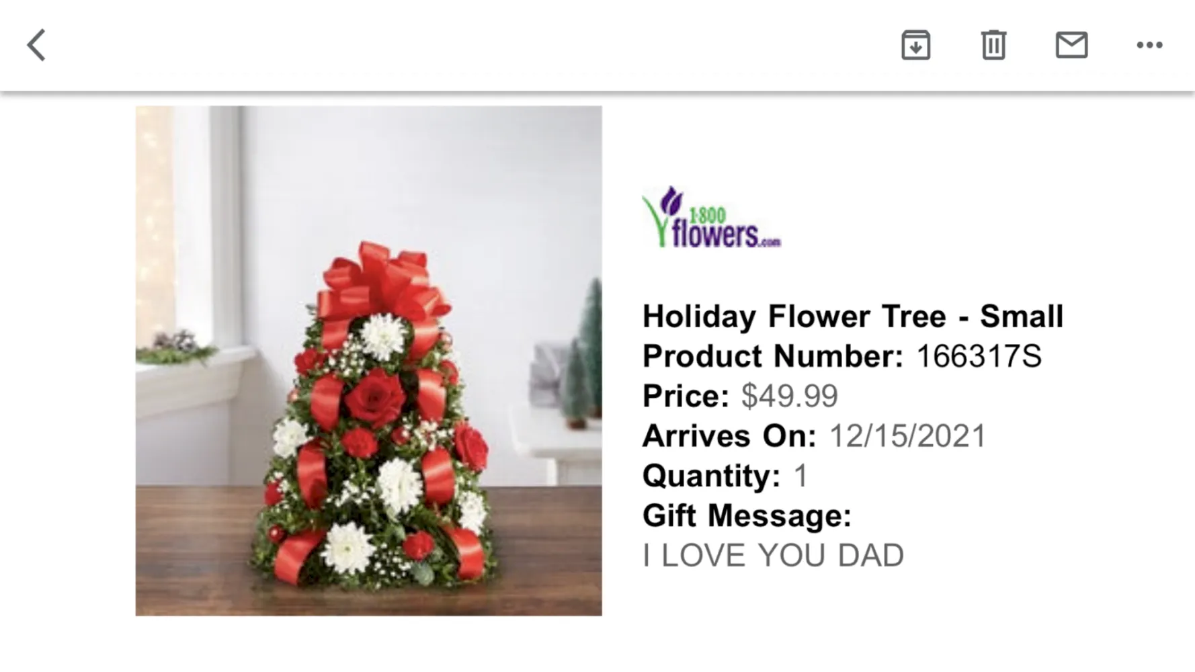Click the Gift Message label
Image resolution: width=1195 pixels, height=672 pixels.
point(747,516)
